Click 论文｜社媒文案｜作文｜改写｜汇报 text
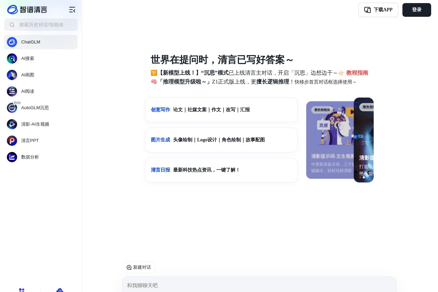The image size is (438, 292). click(211, 110)
